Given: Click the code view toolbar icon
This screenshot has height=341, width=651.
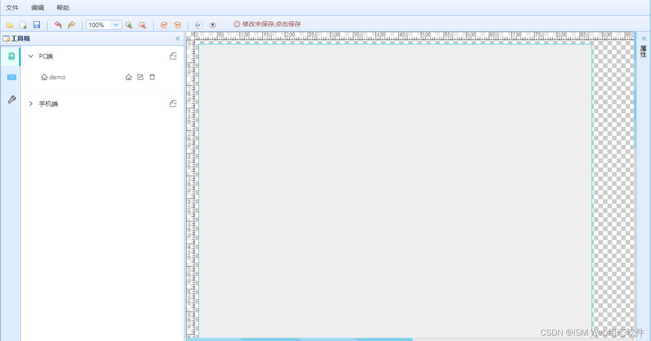Looking at the screenshot, I should tap(198, 25).
